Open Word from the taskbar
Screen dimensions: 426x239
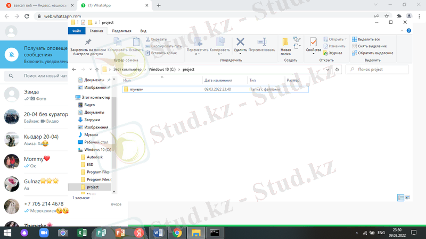click(158, 233)
